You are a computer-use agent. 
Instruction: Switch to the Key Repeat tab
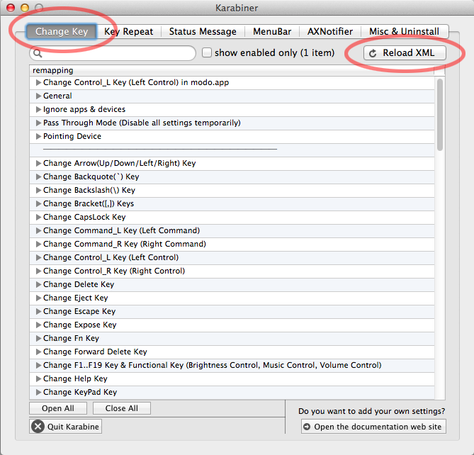pyautogui.click(x=129, y=31)
